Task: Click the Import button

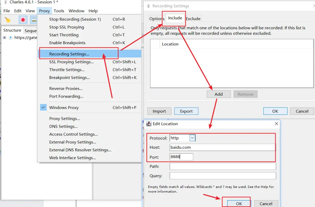Action: [x=159, y=111]
